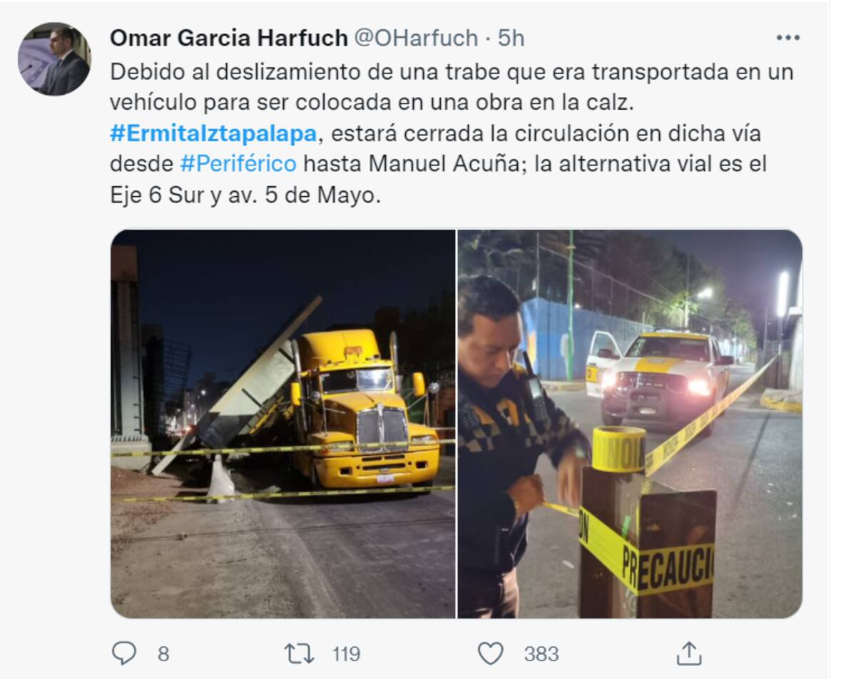Retweet using the retweet arrows icon
The height and width of the screenshot is (679, 856).
click(x=299, y=653)
